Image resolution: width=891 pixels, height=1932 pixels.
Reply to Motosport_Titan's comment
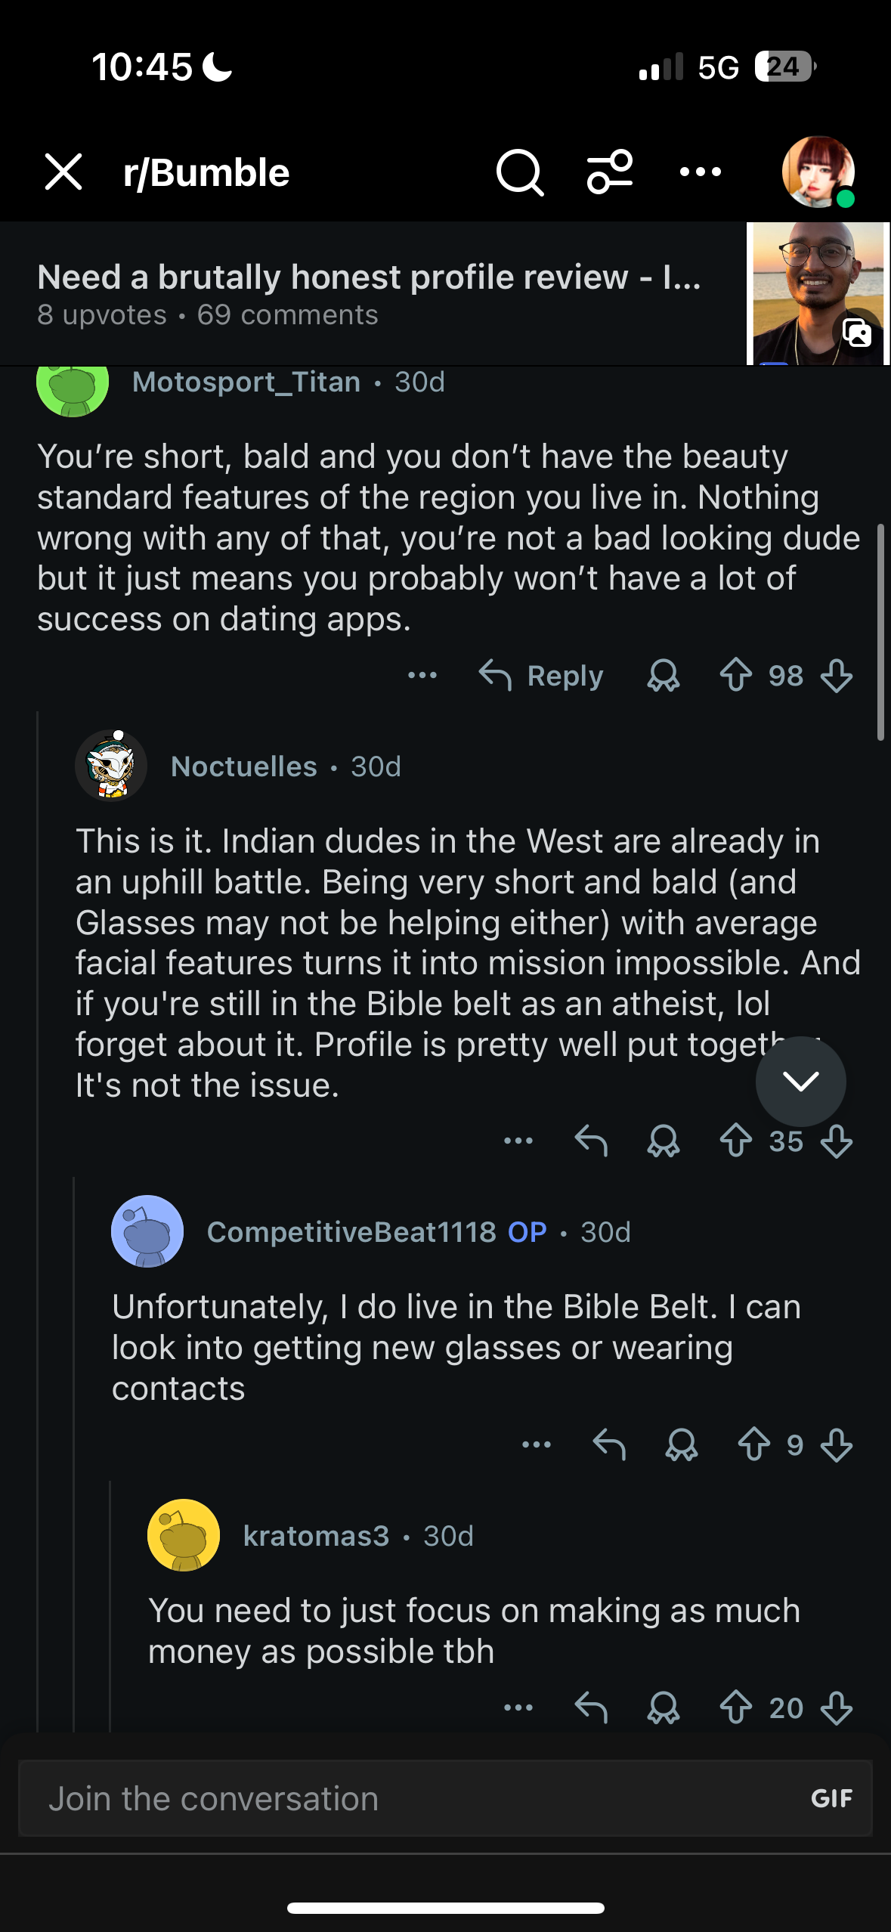542,675
